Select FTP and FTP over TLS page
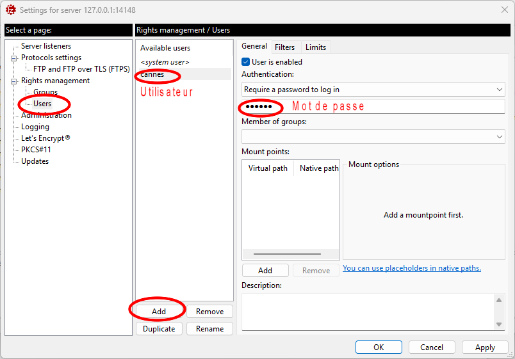The width and height of the screenshot is (515, 359). (x=81, y=69)
